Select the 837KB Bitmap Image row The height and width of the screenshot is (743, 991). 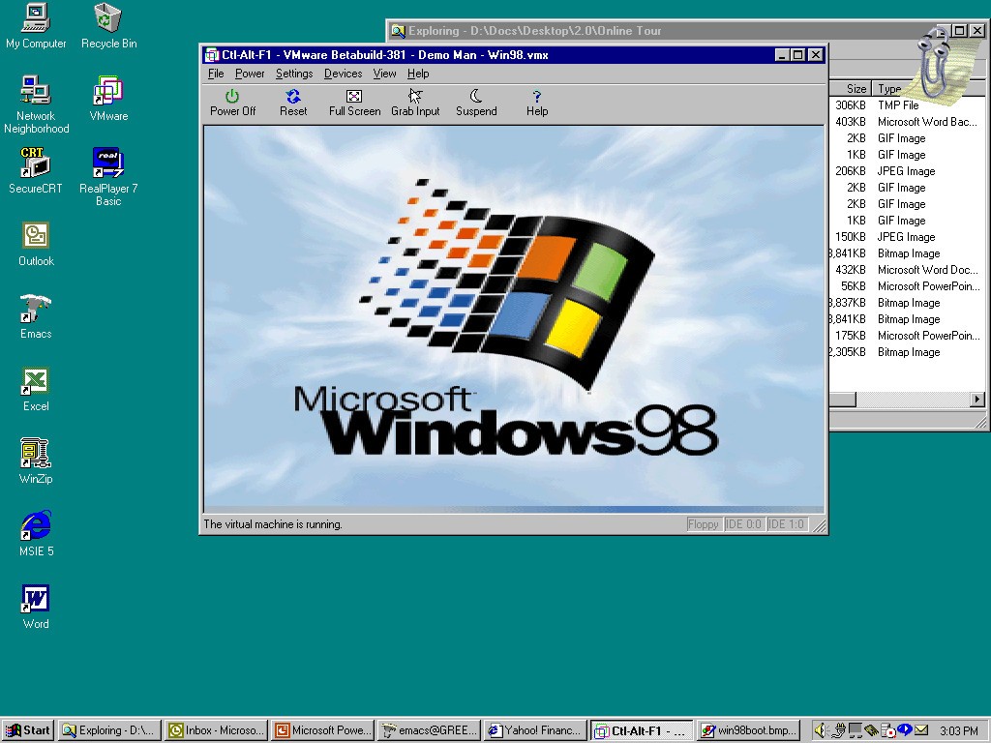pos(907,303)
